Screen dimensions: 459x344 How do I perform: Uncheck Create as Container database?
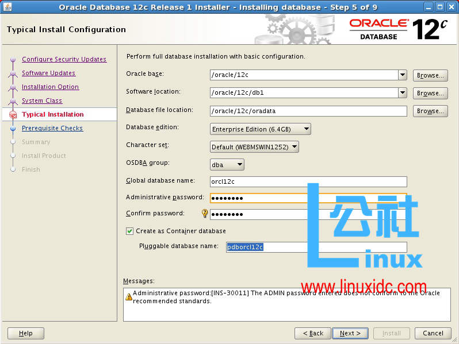129,231
